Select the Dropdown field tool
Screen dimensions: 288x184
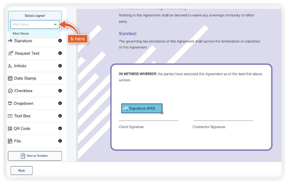(23, 103)
